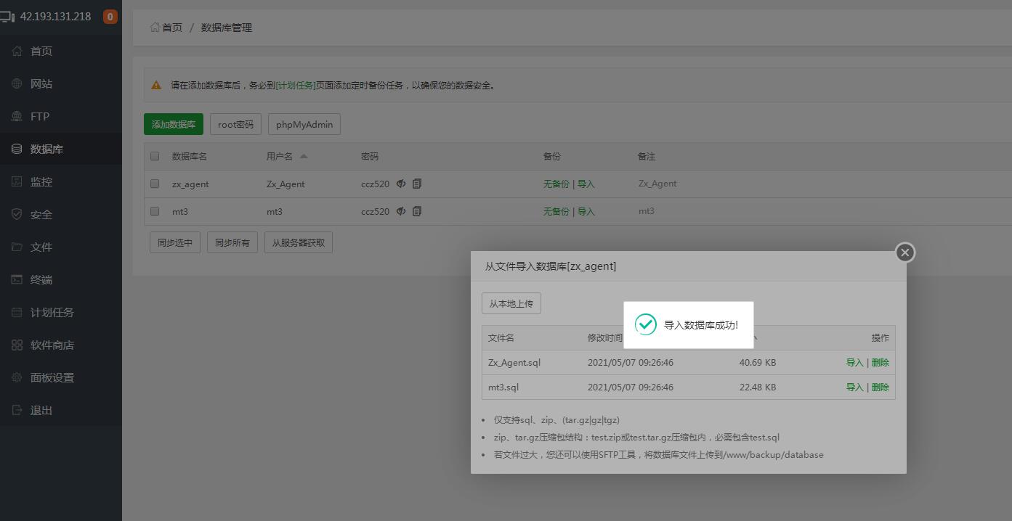The height and width of the screenshot is (521, 1012).
Task: Sort by 用户名 column arrow
Action: tap(304, 156)
